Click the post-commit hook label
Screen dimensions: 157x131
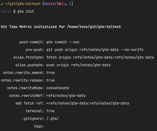(32, 42)
